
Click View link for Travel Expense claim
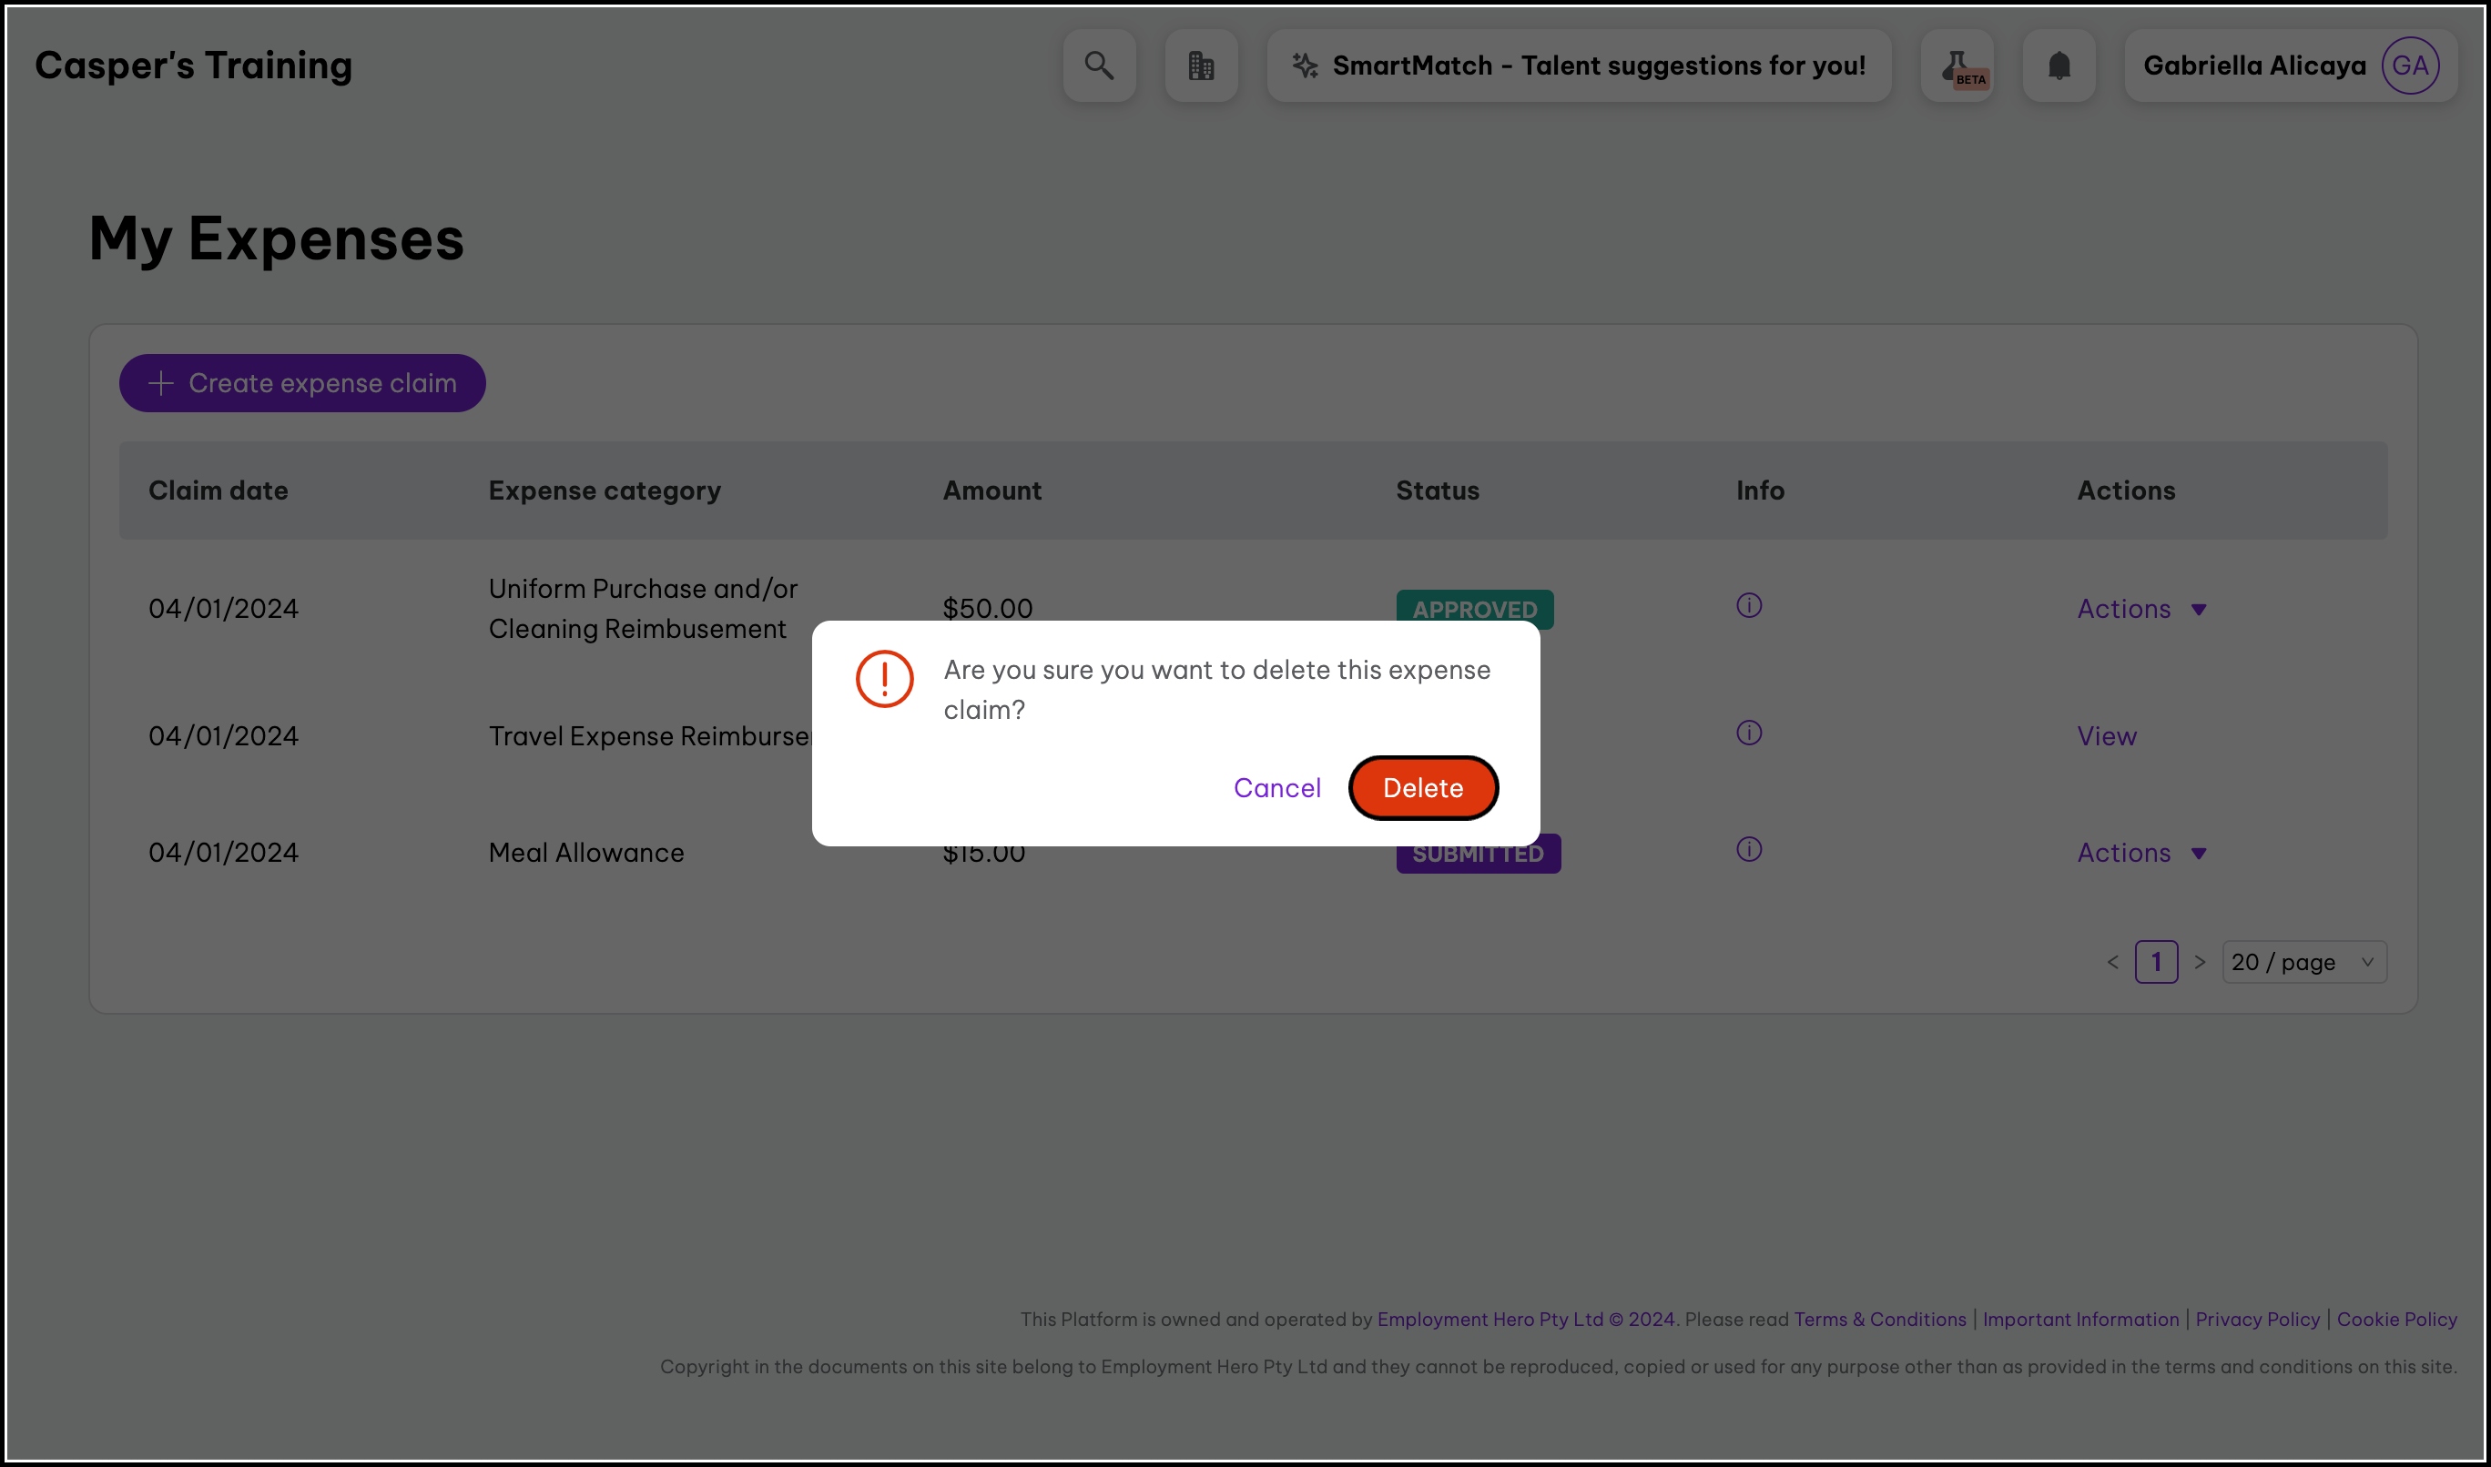click(2105, 736)
